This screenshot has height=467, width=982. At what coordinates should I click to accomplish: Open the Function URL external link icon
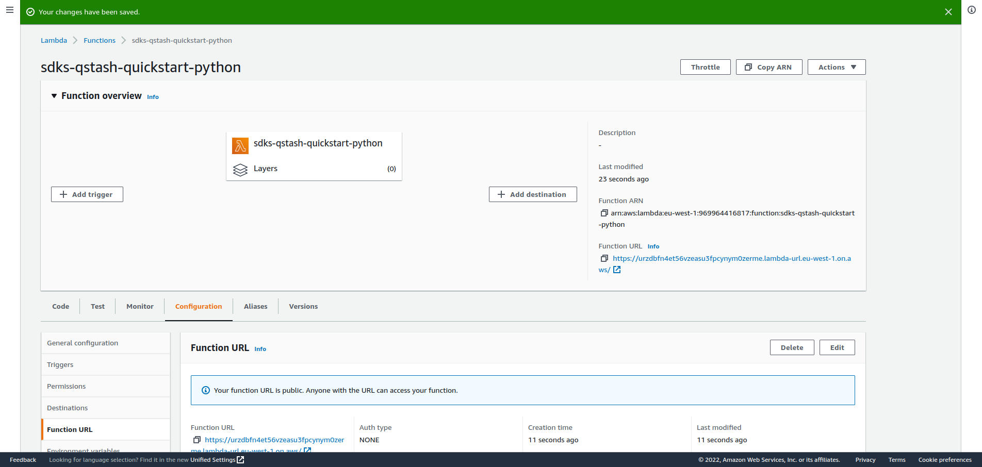[x=617, y=270]
